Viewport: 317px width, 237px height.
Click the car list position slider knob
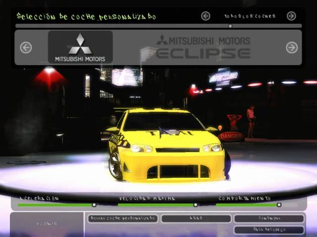pyautogui.click(x=230, y=26)
